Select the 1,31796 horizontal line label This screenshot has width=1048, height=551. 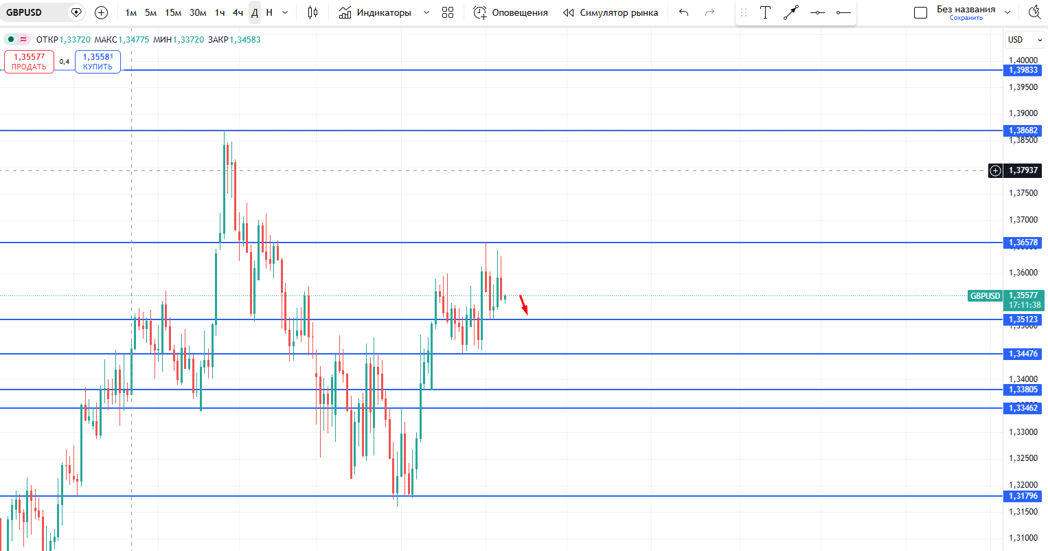pyautogui.click(x=1023, y=496)
